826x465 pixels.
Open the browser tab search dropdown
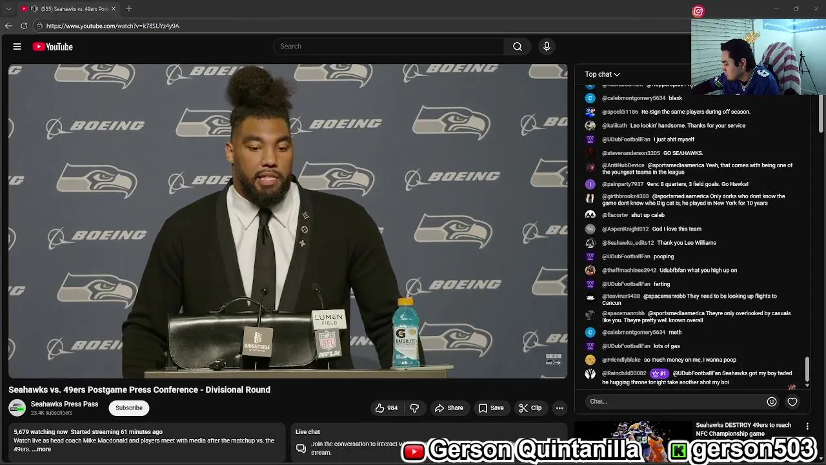tap(8, 8)
